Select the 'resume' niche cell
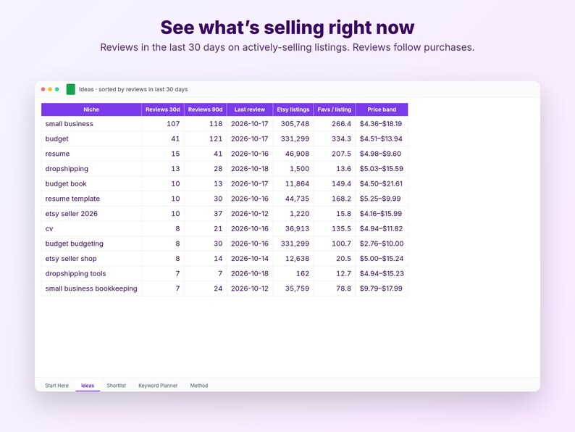The image size is (575, 432). pyautogui.click(x=91, y=154)
